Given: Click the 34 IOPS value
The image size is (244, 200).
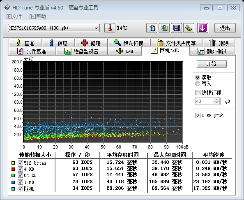Looking at the screenshot, I should [83, 188].
